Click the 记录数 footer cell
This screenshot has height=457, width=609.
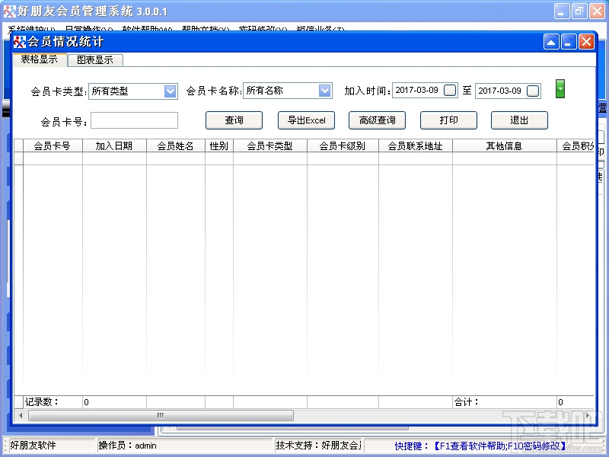pyautogui.click(x=53, y=402)
